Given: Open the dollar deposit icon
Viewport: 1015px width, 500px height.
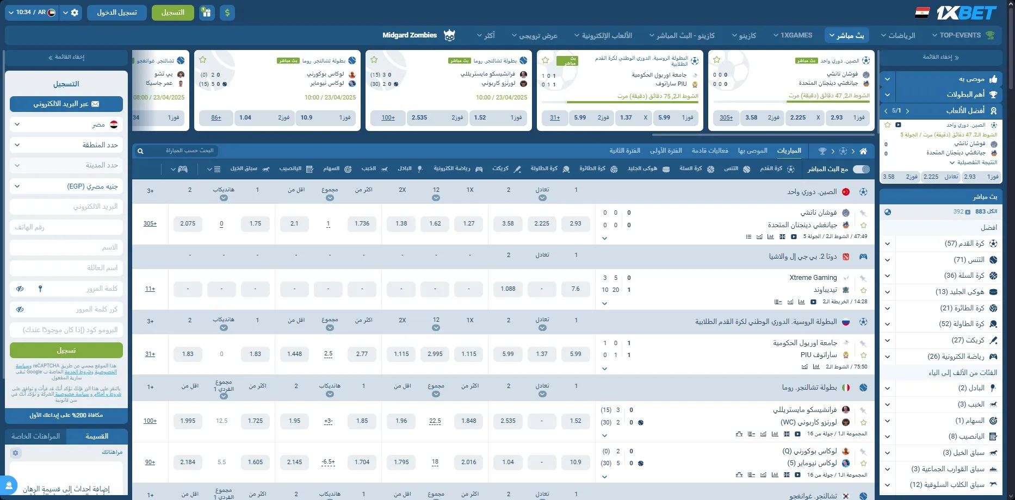Looking at the screenshot, I should tap(227, 12).
